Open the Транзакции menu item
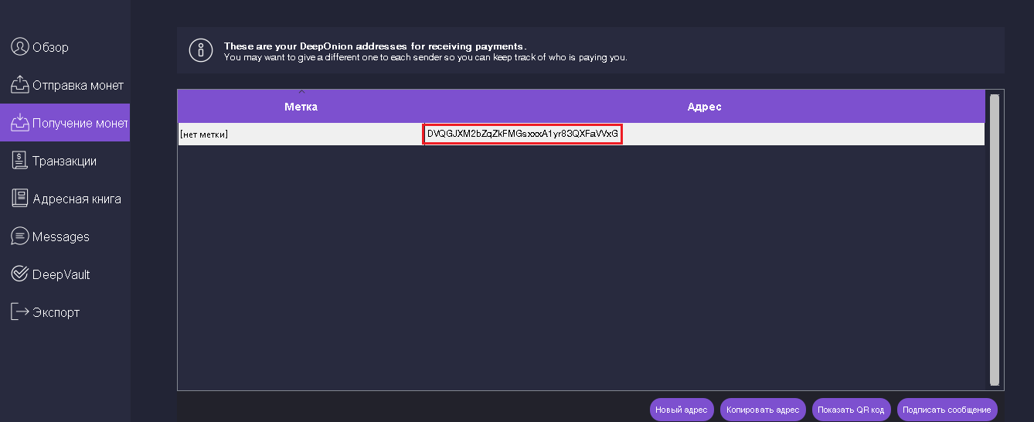The height and width of the screenshot is (422, 1034). [x=65, y=161]
